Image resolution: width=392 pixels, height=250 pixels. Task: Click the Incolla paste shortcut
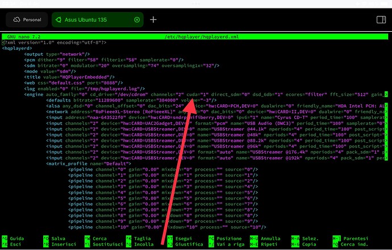click(x=143, y=245)
